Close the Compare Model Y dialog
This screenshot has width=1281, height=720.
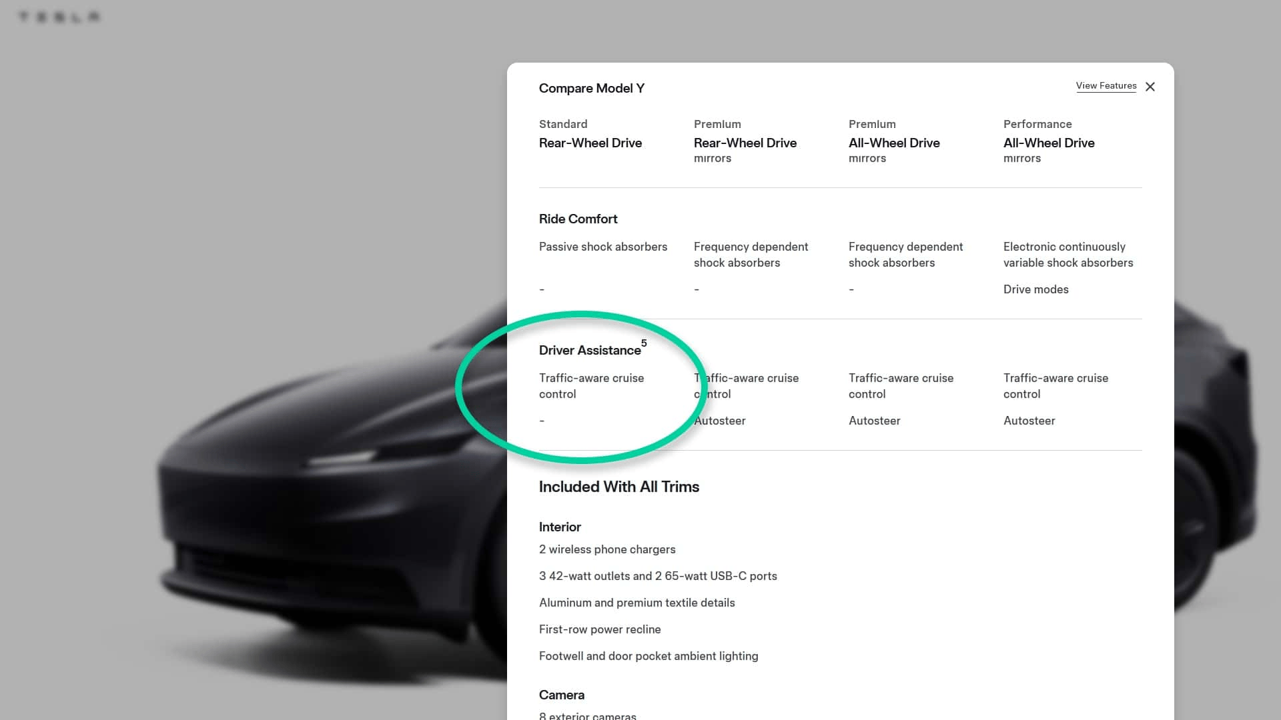click(x=1150, y=87)
